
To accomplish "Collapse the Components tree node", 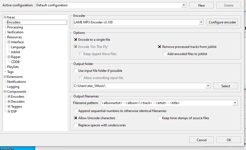I will point(5,92).
